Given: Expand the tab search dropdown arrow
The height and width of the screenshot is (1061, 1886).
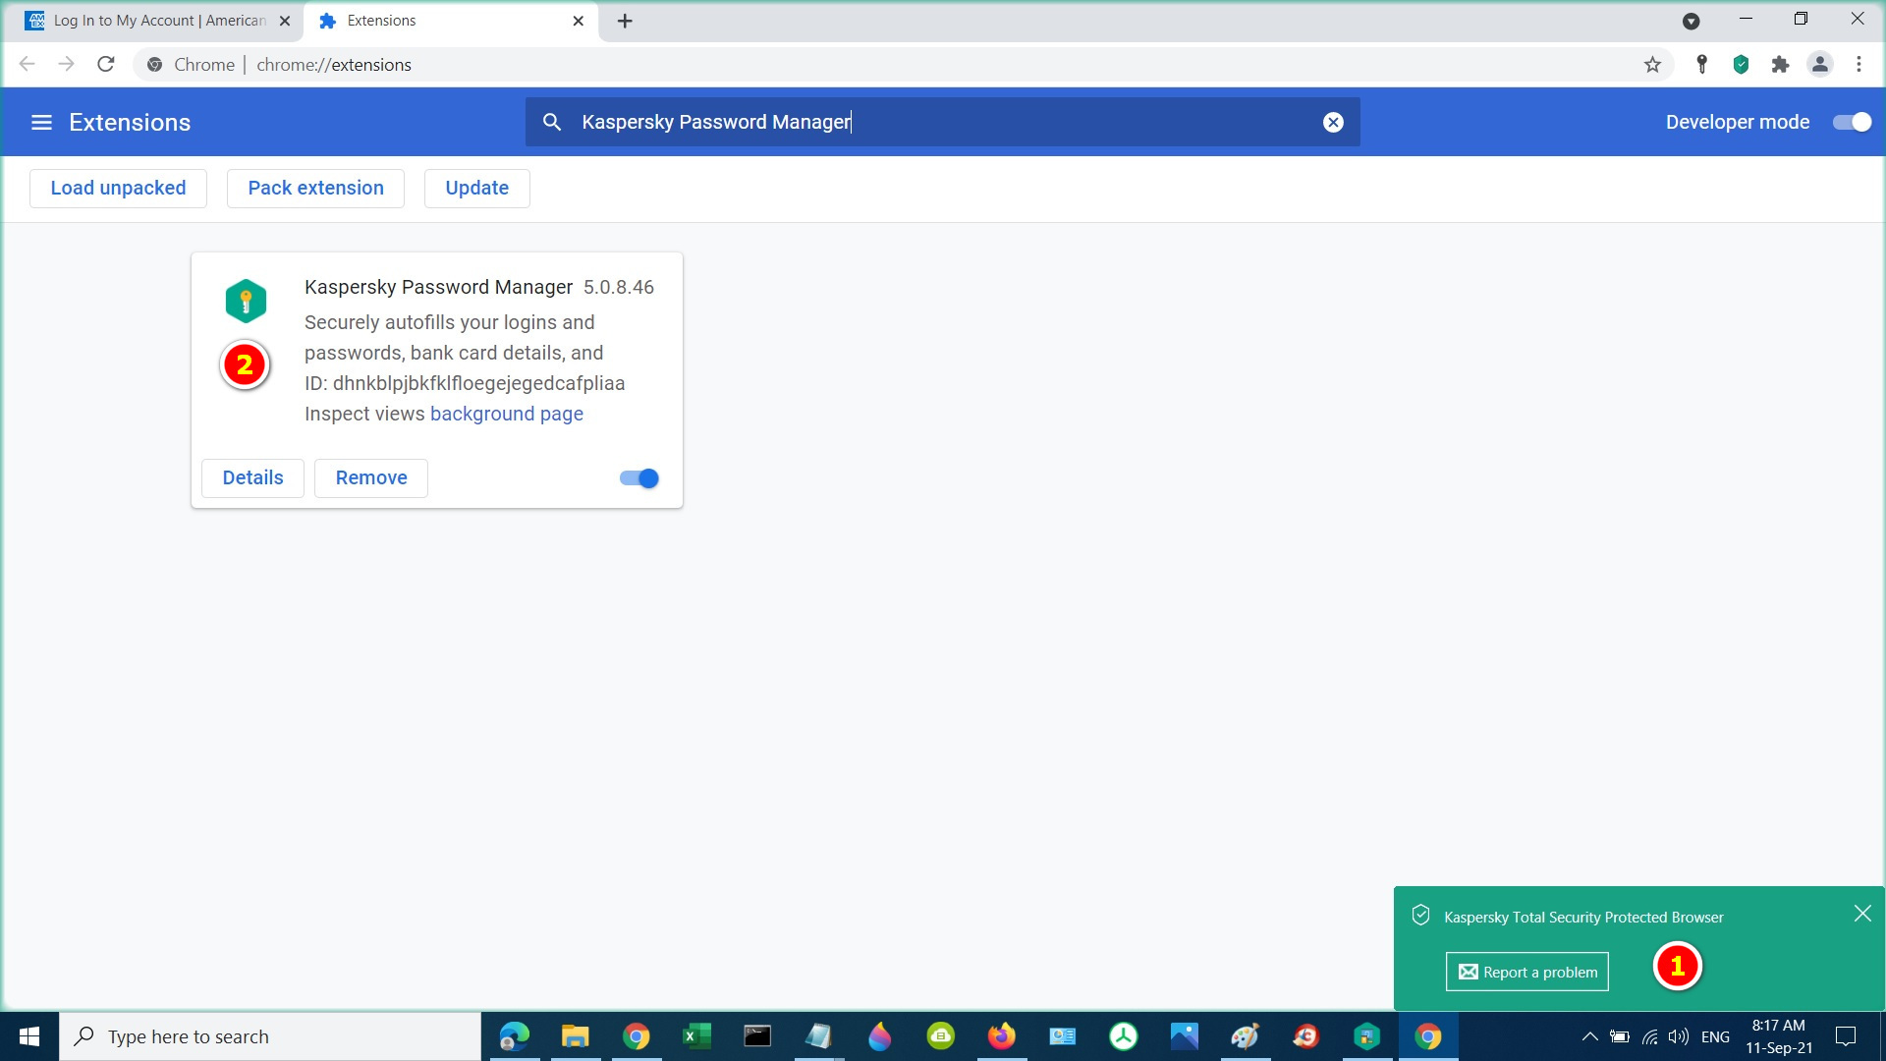Looking at the screenshot, I should click(1691, 21).
